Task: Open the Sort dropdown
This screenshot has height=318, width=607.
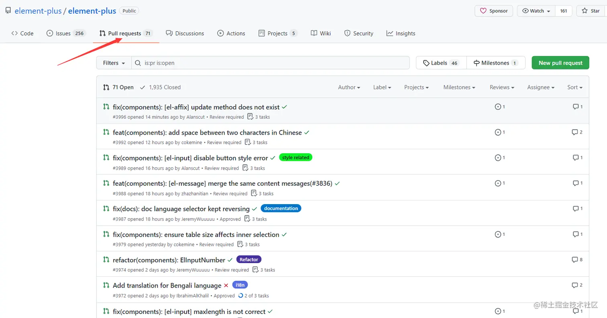Action: click(575, 87)
